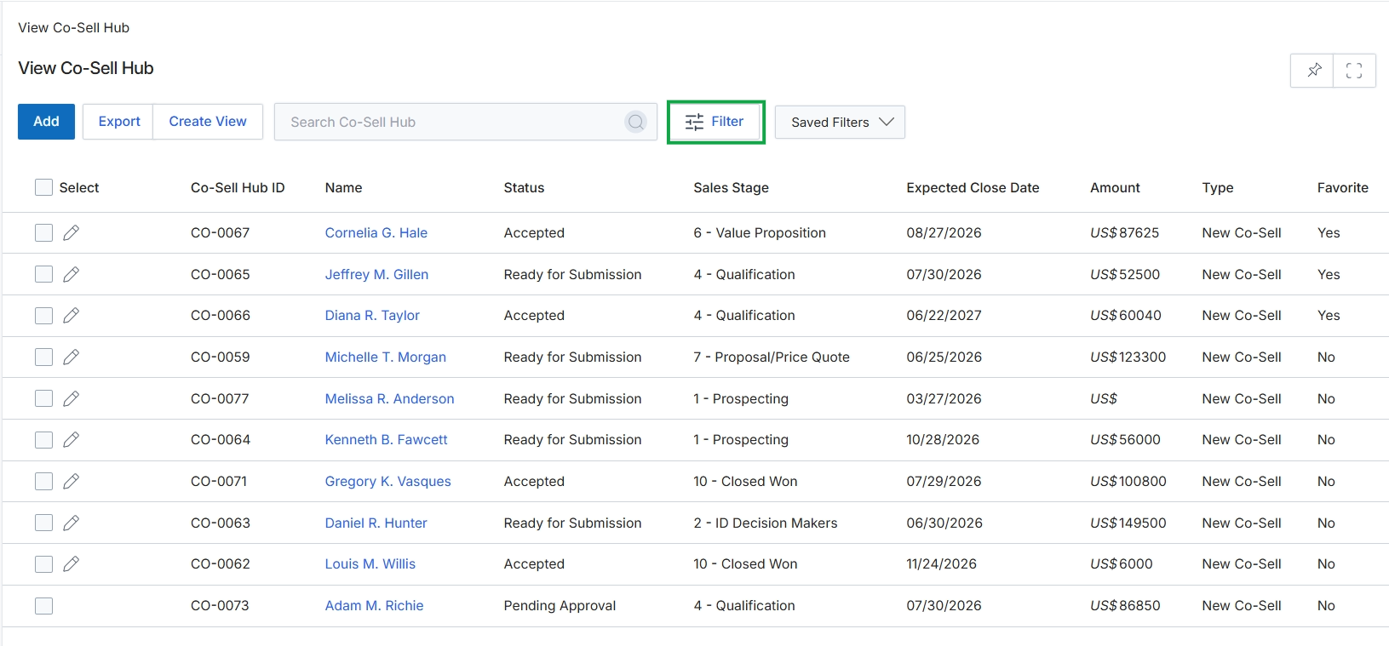The image size is (1389, 646).
Task: Click the amount US$123300
Action: pyautogui.click(x=1128, y=357)
